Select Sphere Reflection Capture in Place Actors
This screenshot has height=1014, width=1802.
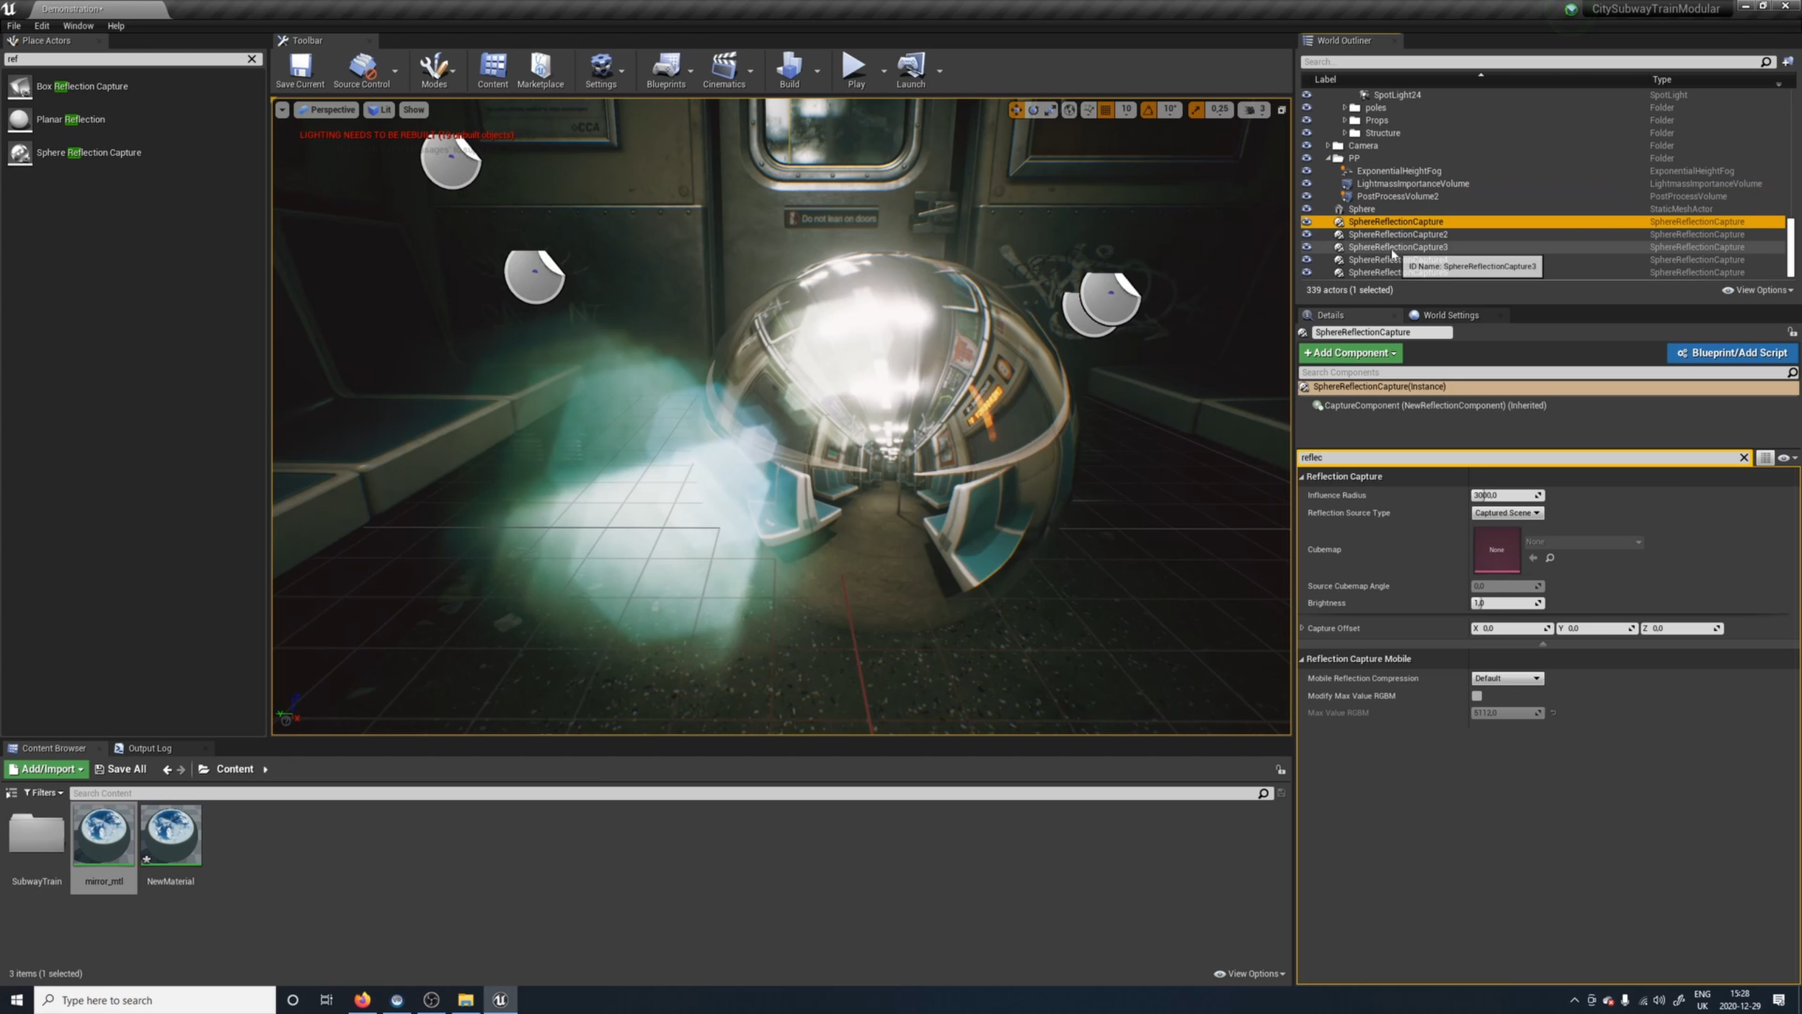[88, 153]
